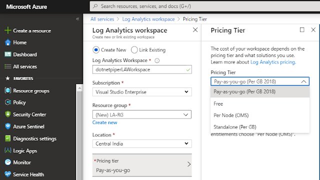This screenshot has width=320, height=180.
Task: Collapse the sidebar with double-chevron icon
Action: [77, 19]
